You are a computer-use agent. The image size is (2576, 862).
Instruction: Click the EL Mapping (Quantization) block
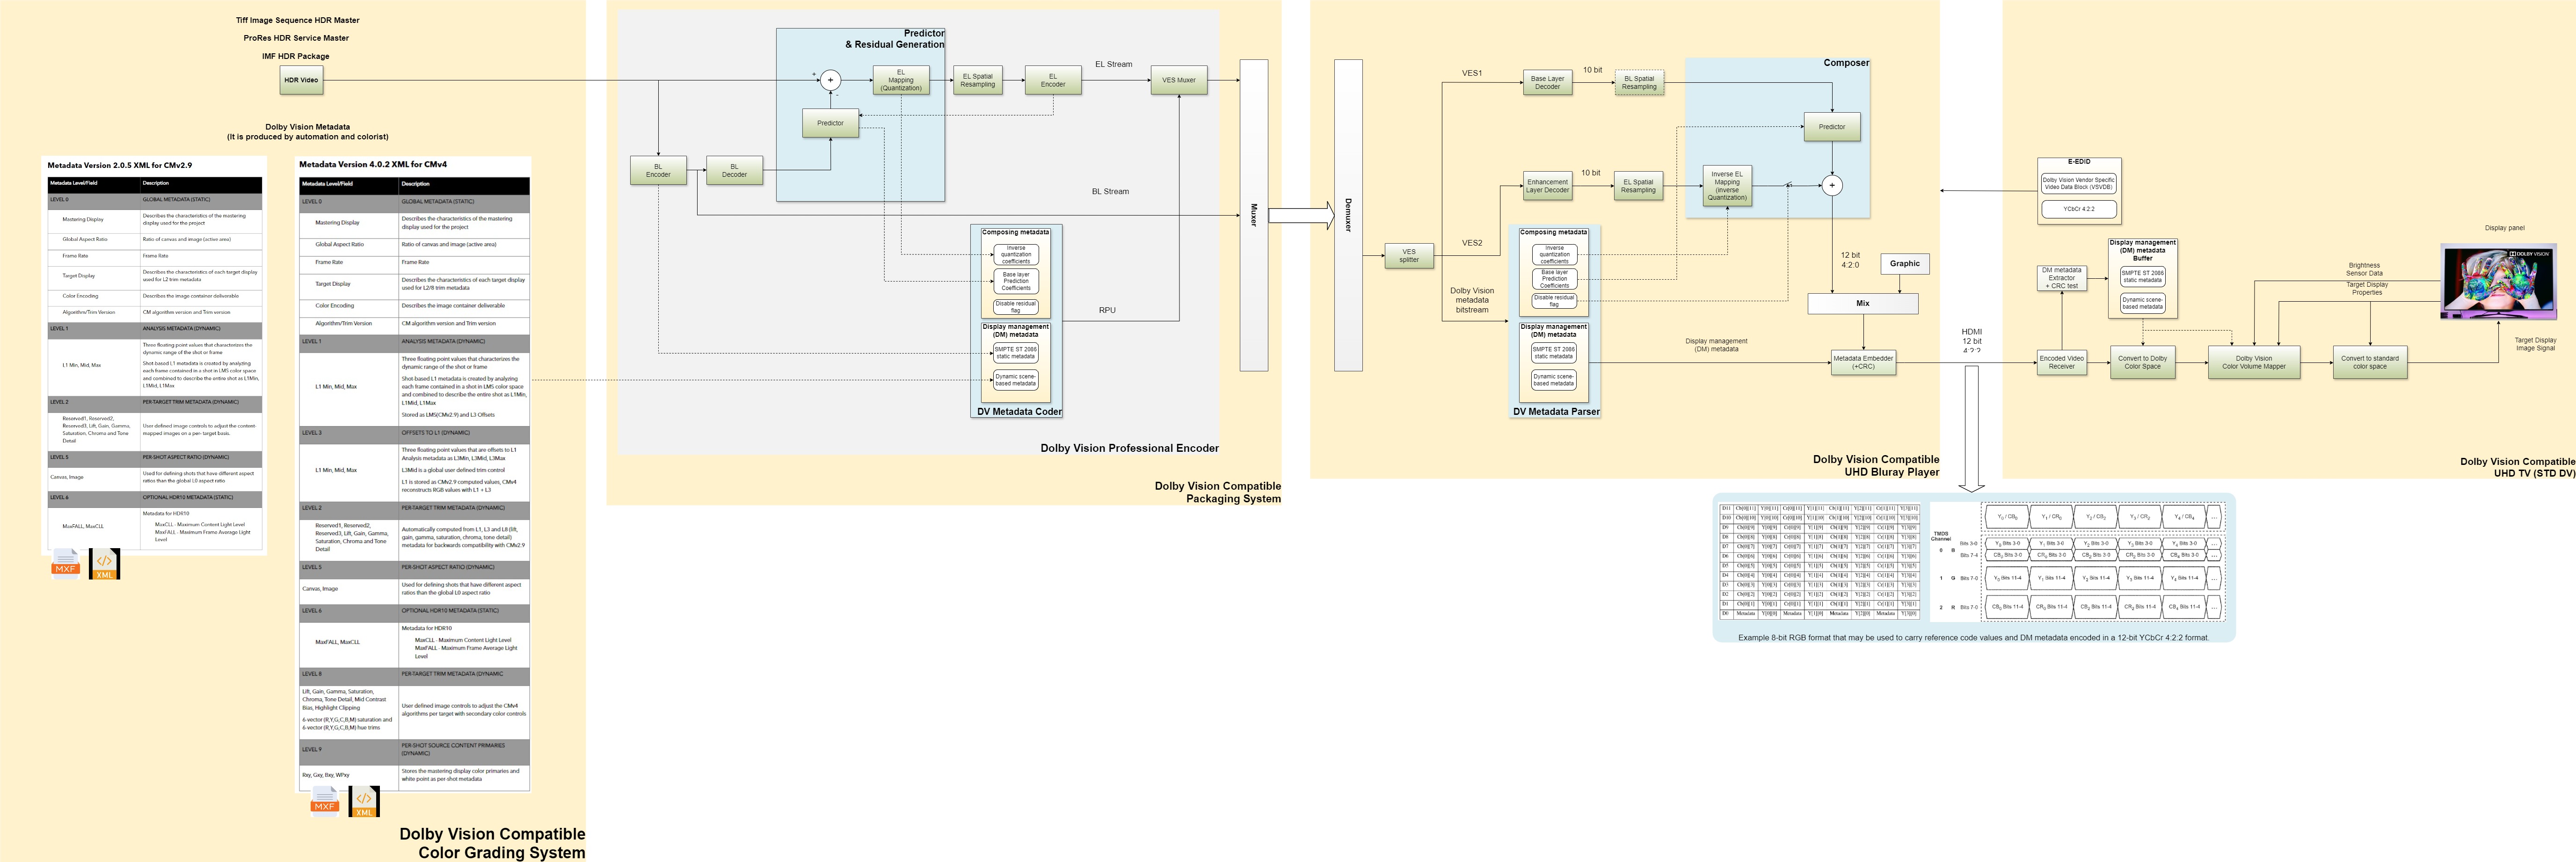click(900, 80)
